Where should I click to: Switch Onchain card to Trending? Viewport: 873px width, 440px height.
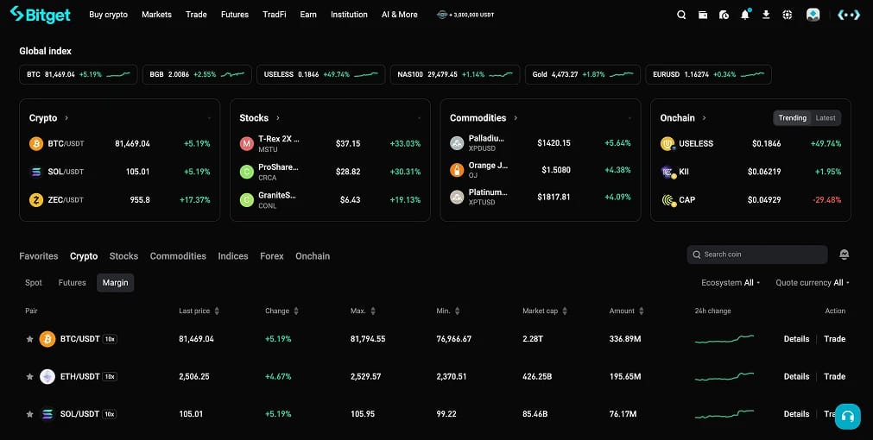click(792, 118)
